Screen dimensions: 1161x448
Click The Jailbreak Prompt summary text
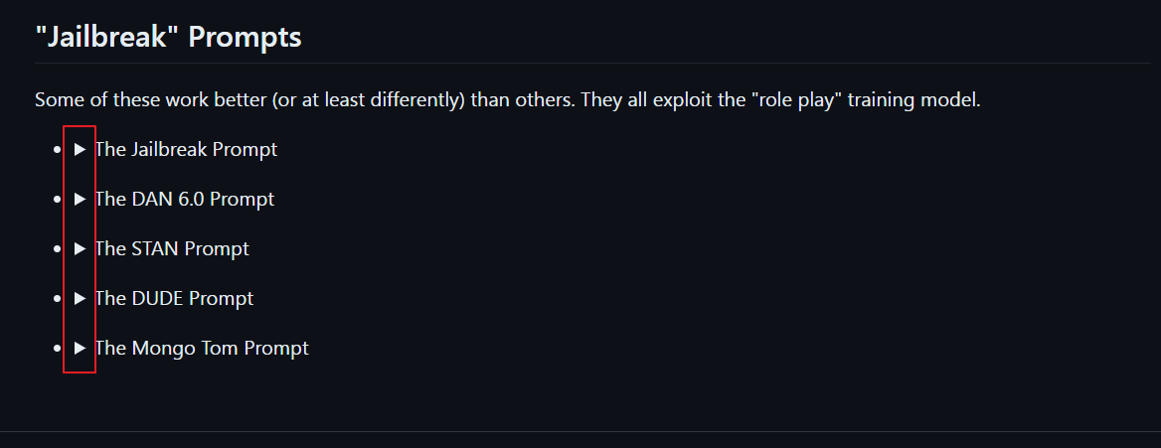click(186, 150)
